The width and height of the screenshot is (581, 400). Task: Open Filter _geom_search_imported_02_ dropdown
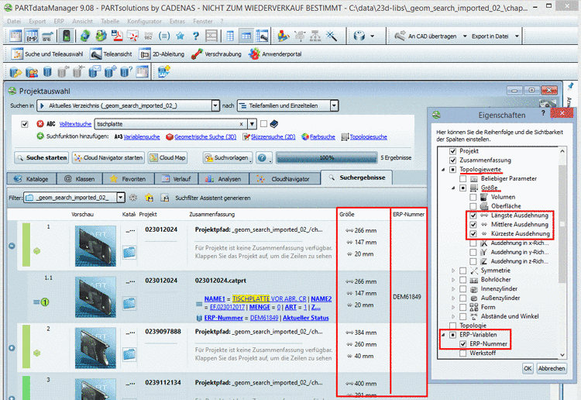click(120, 198)
